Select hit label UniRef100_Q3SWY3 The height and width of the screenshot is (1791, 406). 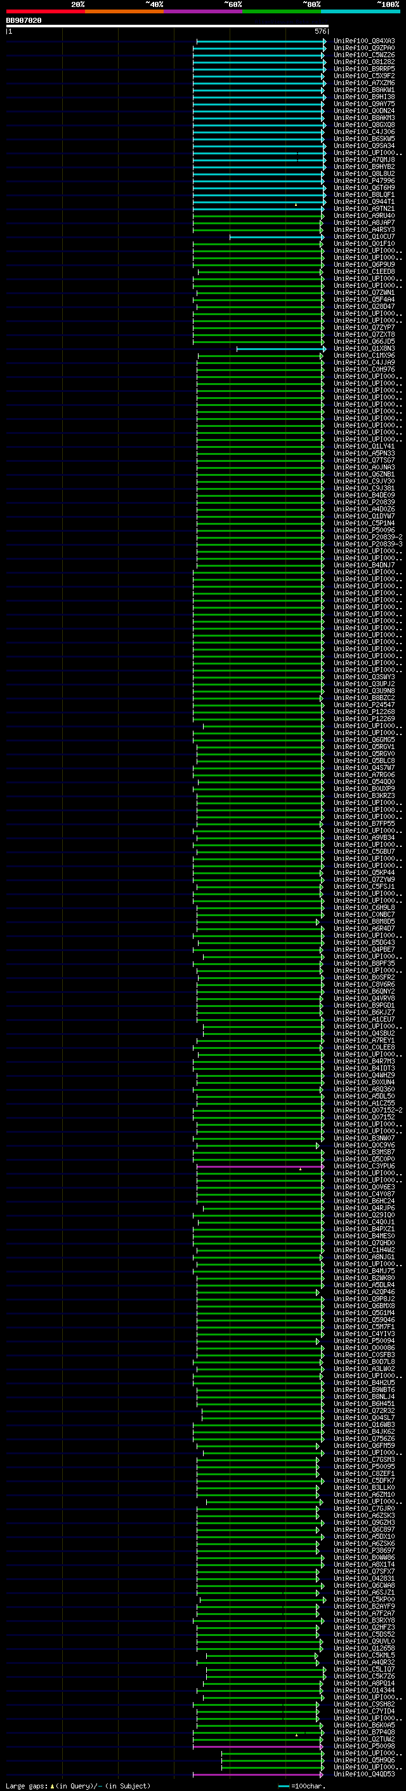(364, 677)
